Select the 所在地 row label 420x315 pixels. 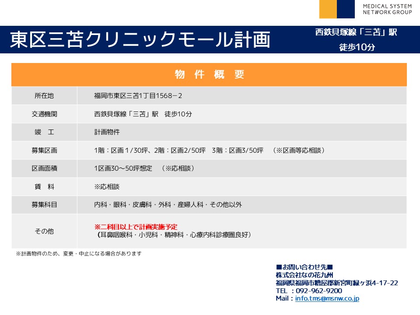coord(44,95)
